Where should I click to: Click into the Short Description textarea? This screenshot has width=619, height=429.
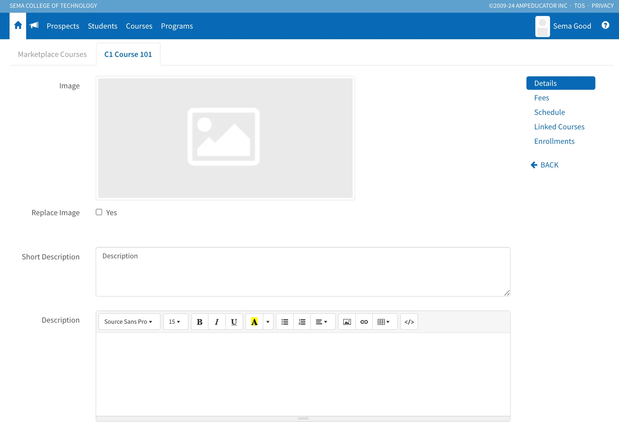[303, 272]
